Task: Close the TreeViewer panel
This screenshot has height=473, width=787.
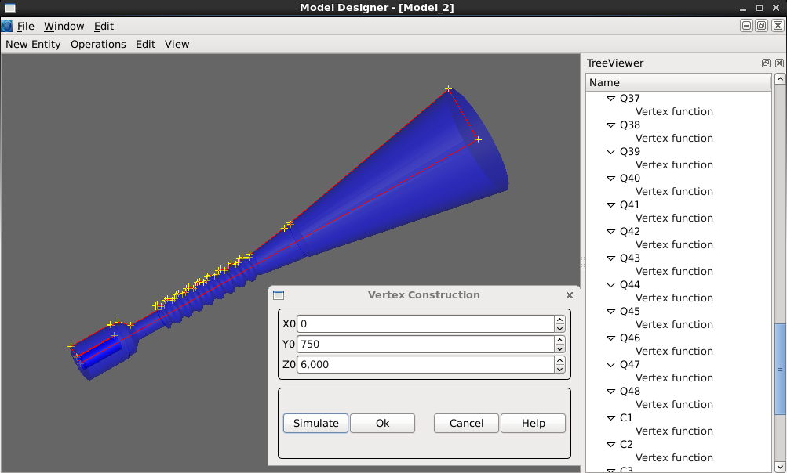Action: click(779, 63)
